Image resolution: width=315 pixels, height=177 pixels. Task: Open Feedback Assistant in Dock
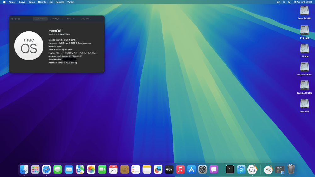tap(214, 169)
